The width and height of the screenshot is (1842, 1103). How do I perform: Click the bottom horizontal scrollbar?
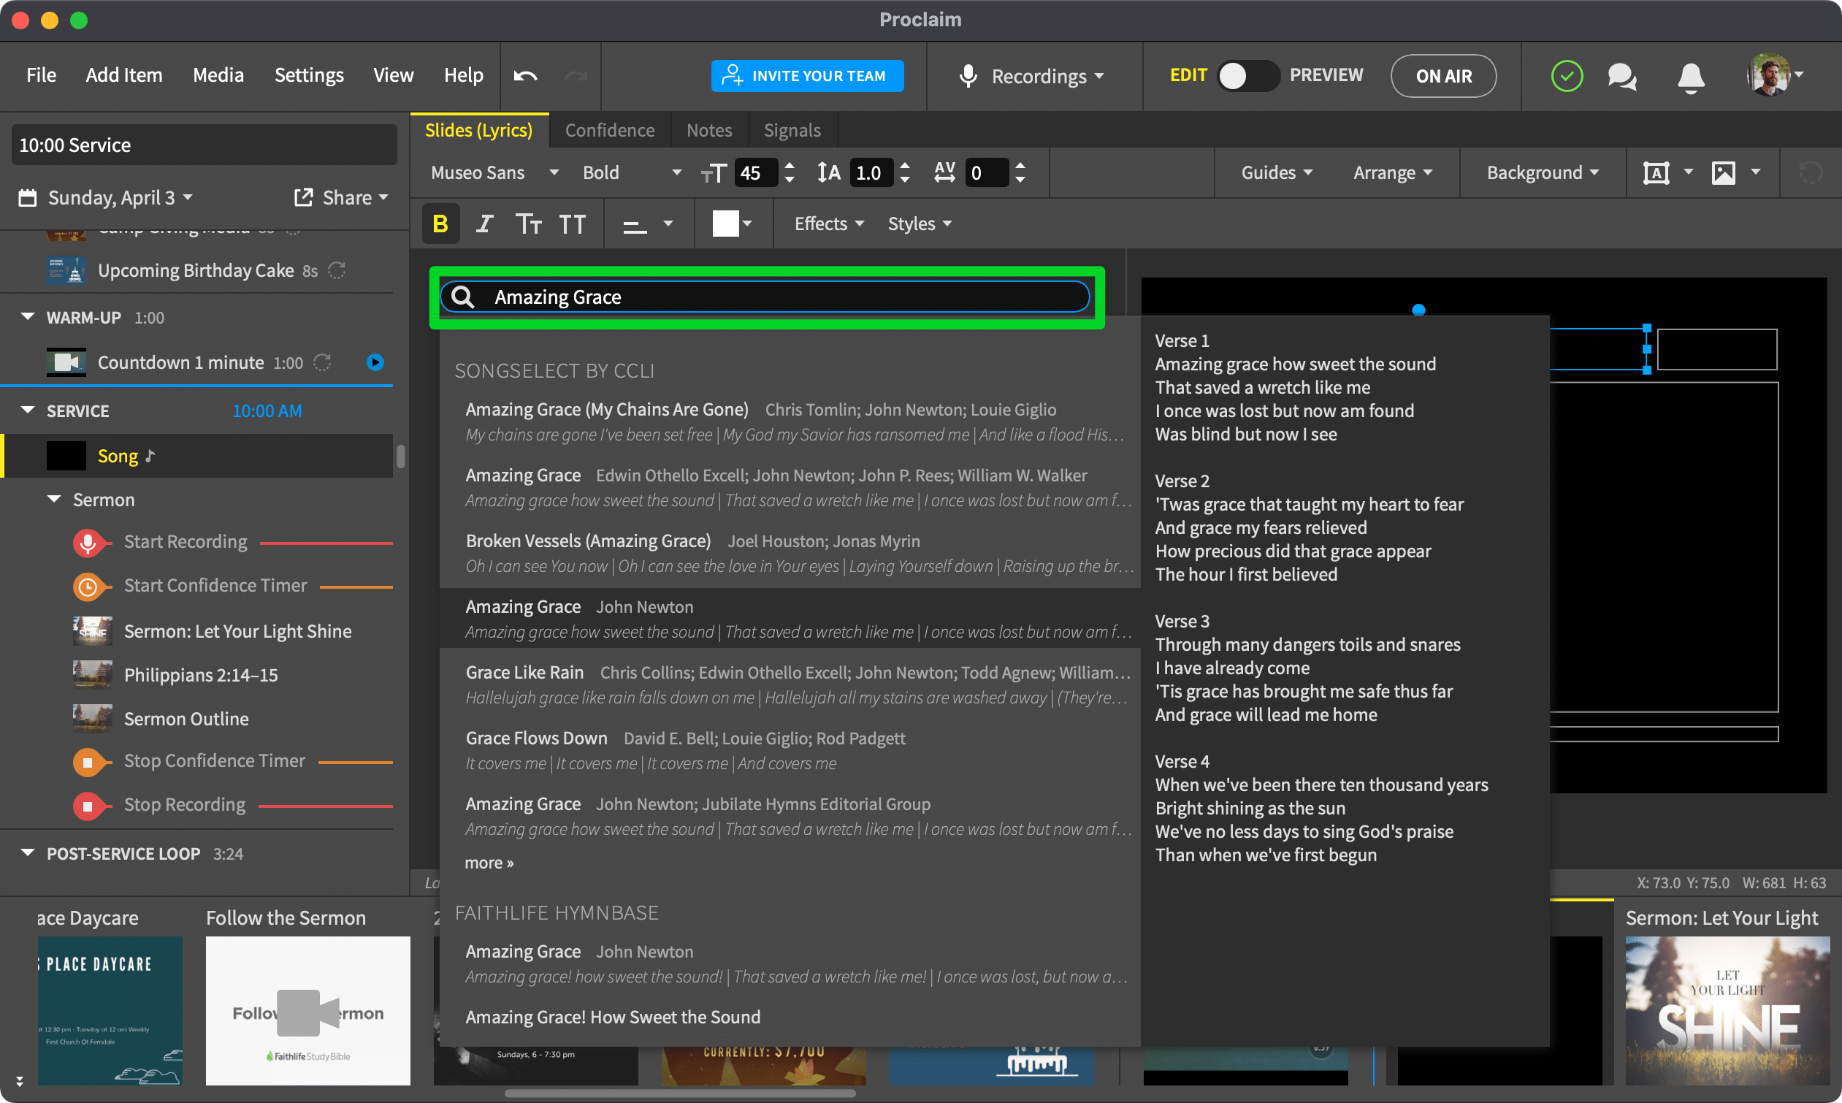pos(680,1094)
